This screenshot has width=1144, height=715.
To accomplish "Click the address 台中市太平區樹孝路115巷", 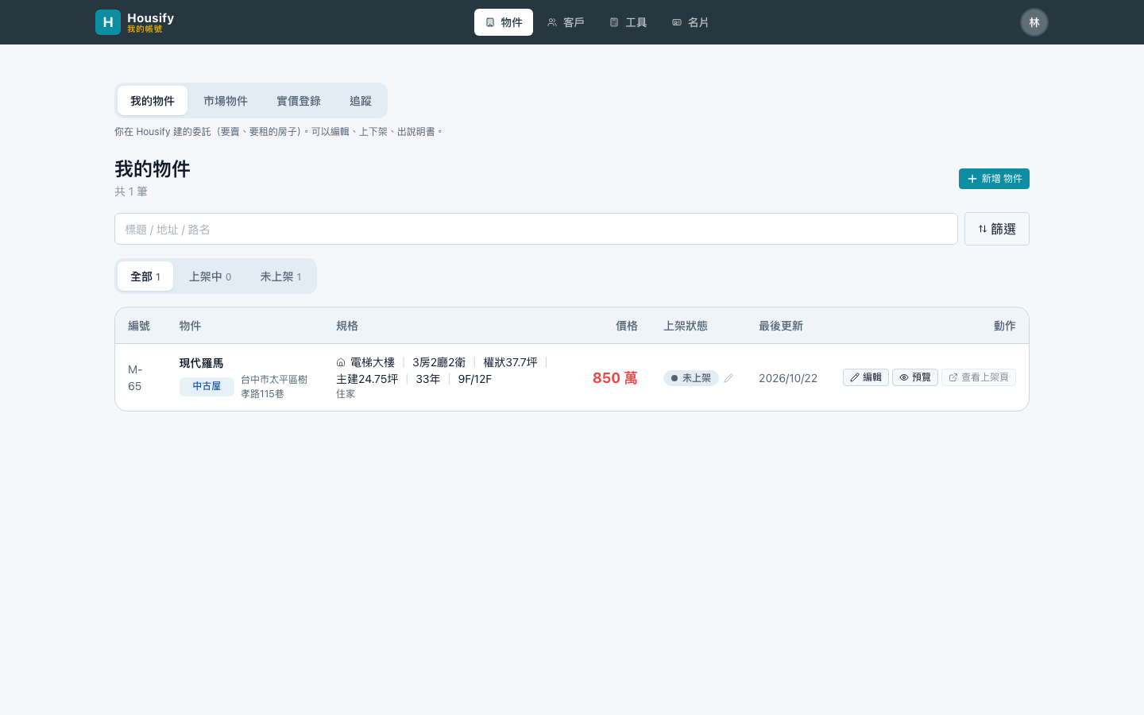I will (274, 387).
